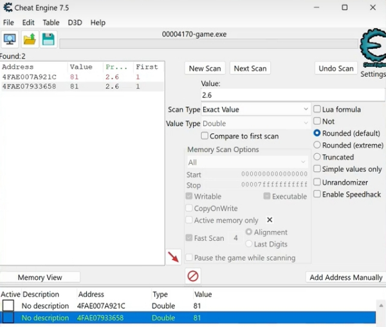Click Add Address Manually
The width and height of the screenshot is (386, 327).
(x=346, y=277)
